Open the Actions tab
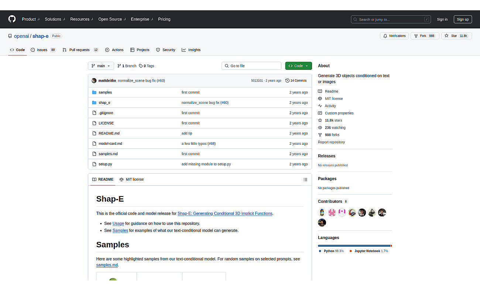 click(x=114, y=50)
